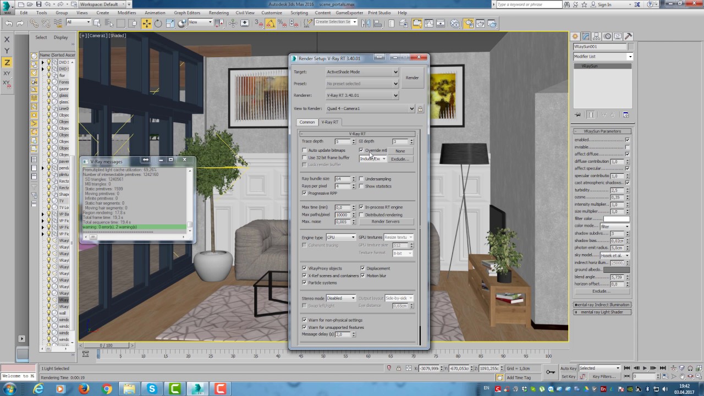Open the Motion command panel tab
The width and height of the screenshot is (704, 396).
tap(607, 36)
